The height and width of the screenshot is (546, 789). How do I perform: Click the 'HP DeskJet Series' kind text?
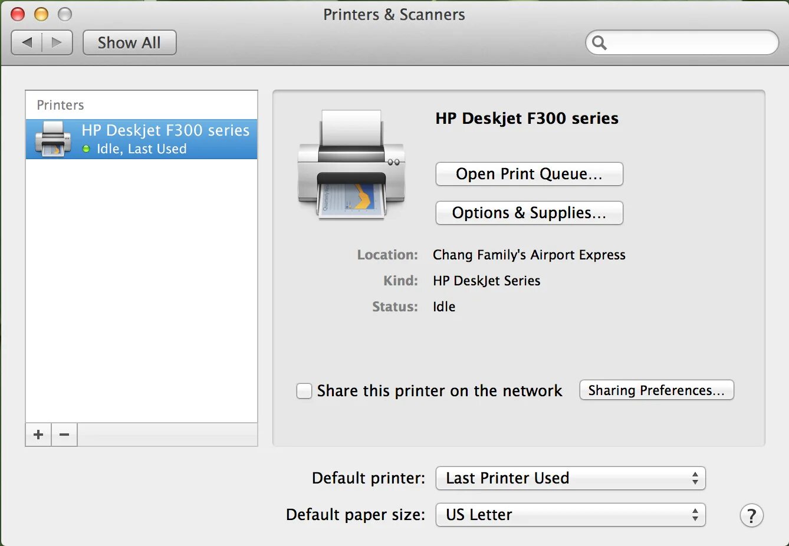click(x=486, y=281)
